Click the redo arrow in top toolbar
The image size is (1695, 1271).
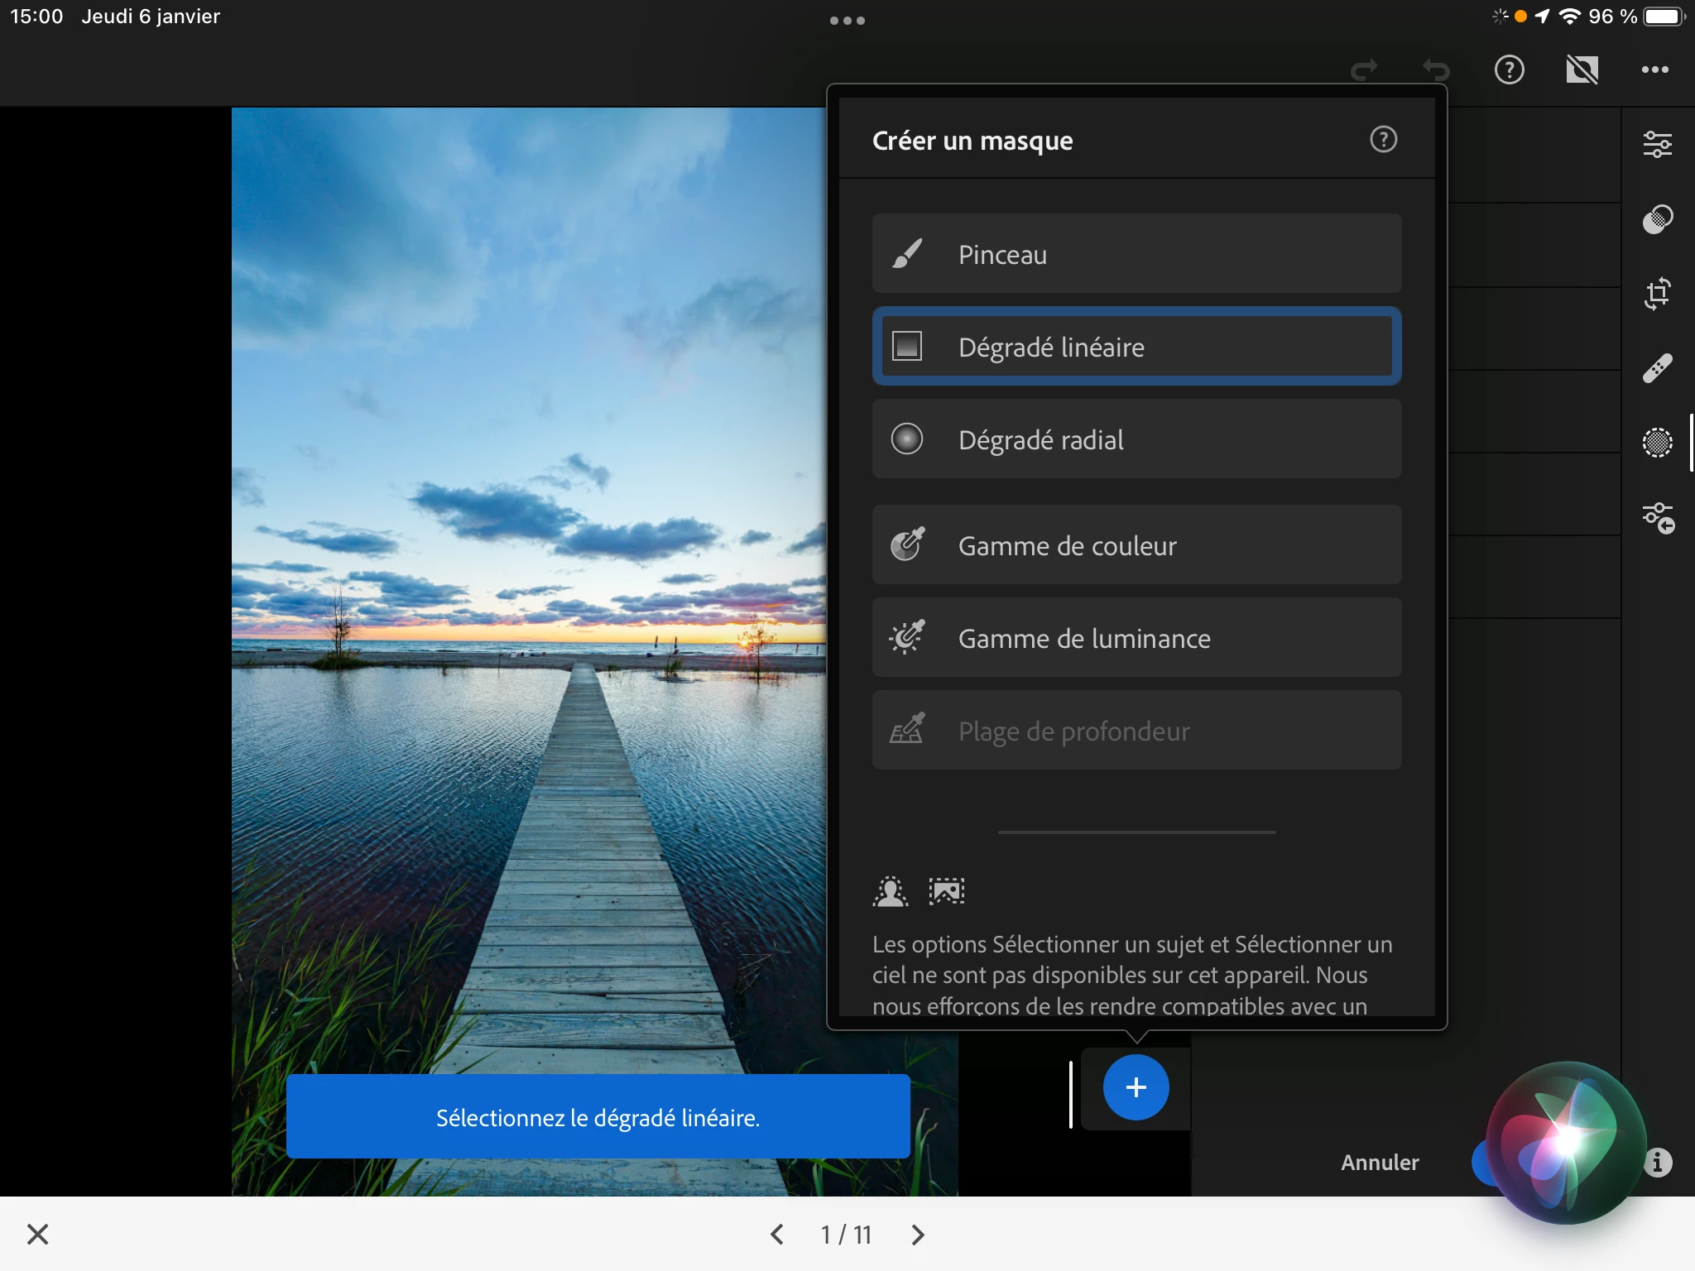click(x=1364, y=70)
